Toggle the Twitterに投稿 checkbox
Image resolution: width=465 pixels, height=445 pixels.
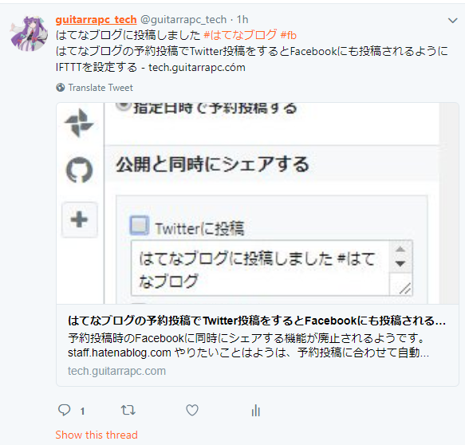coord(140,226)
